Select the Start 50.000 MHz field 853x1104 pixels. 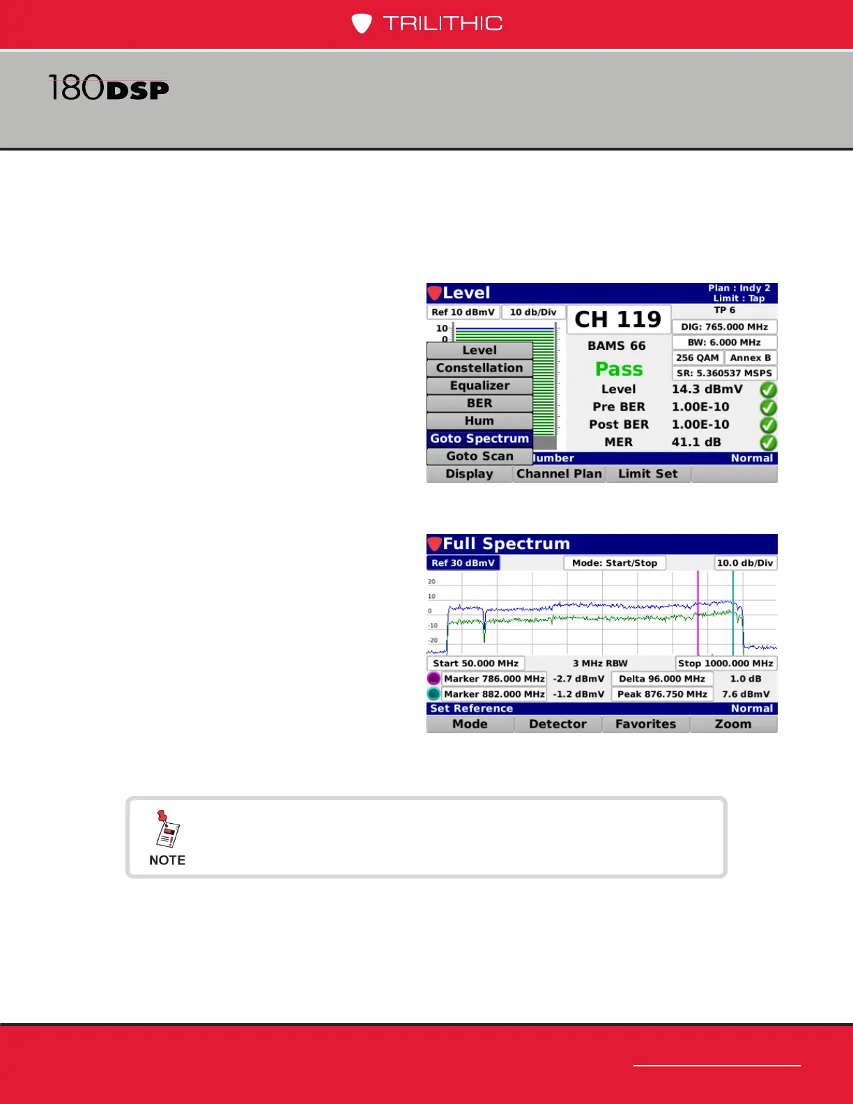(x=475, y=664)
